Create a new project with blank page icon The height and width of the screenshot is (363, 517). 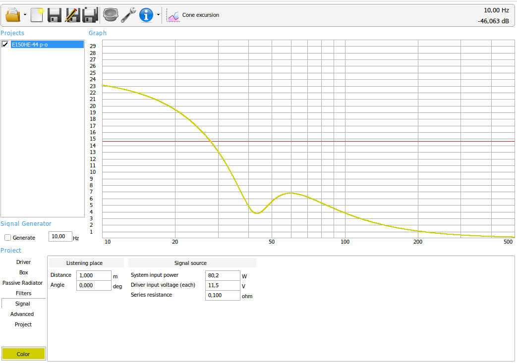click(37, 15)
